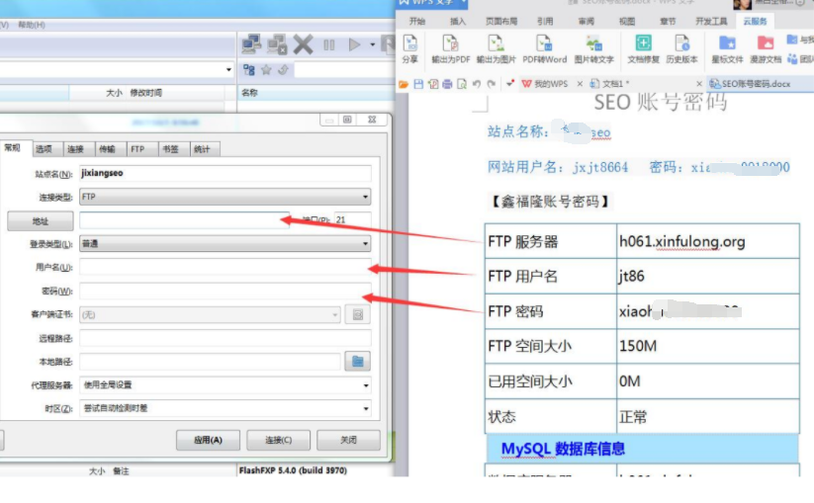Open the 客户端证书 dropdown
The width and height of the screenshot is (814, 503).
(211, 314)
